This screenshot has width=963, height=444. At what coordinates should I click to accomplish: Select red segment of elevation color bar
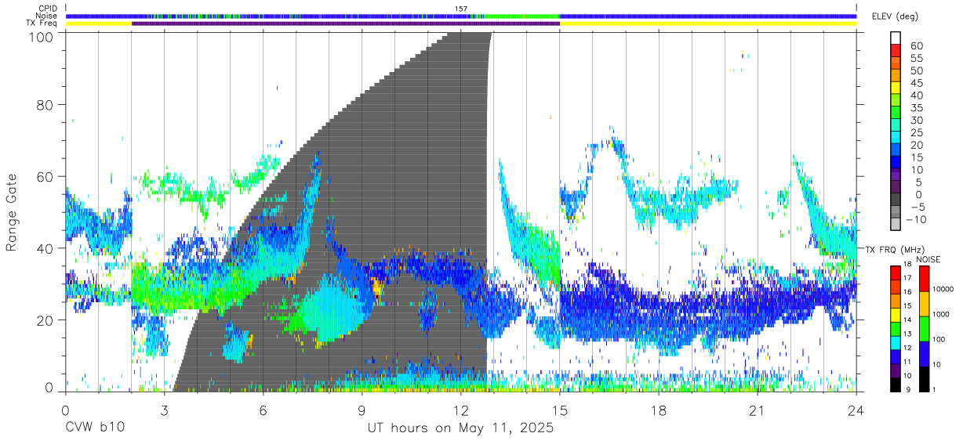pyautogui.click(x=896, y=50)
